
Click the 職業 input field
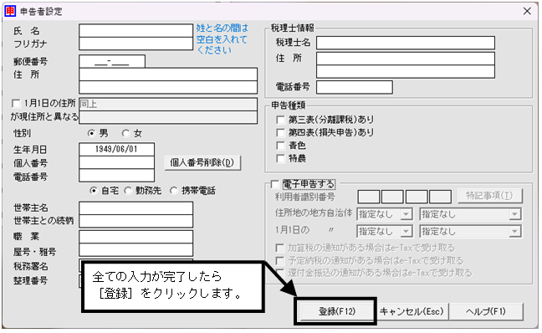point(135,237)
